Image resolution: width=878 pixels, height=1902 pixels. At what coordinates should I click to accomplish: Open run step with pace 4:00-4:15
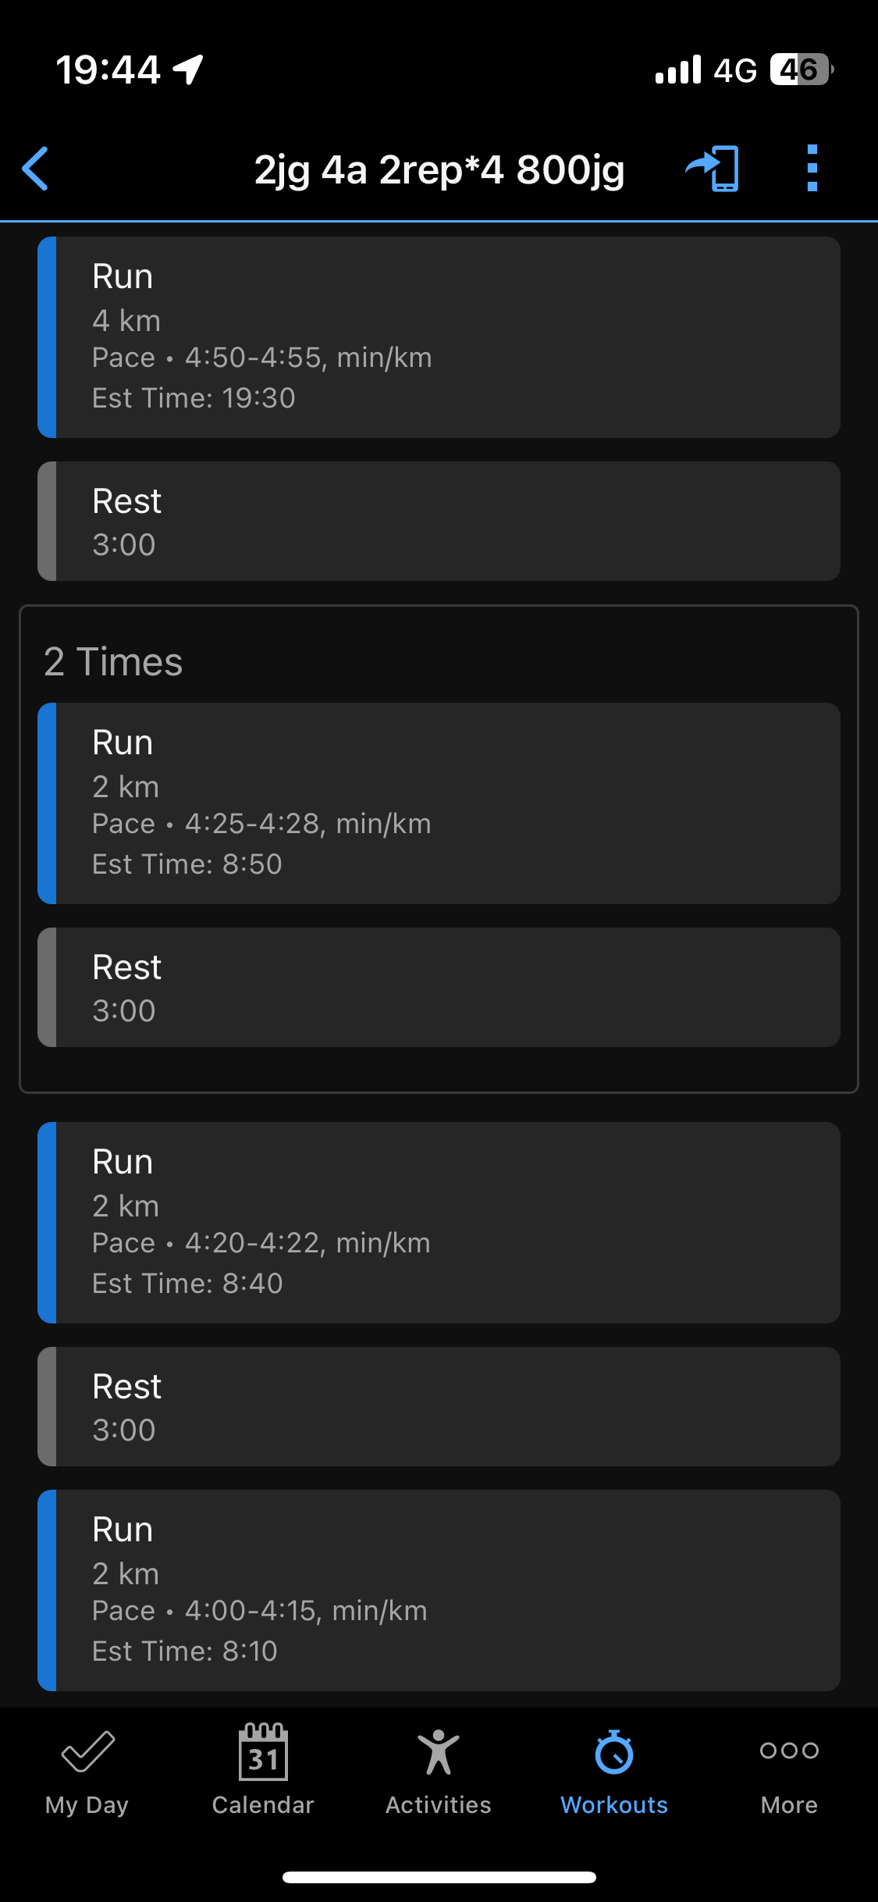coord(439,1590)
